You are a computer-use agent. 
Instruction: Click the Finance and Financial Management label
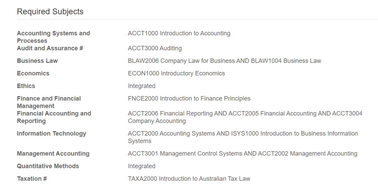(x=49, y=102)
